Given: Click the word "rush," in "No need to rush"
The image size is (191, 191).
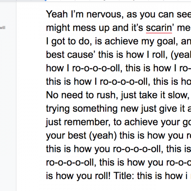Looking at the screenshot, I should pos(107,95).
